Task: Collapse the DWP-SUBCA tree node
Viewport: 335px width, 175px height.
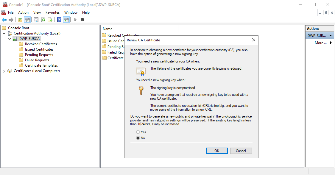Action: 10,39
